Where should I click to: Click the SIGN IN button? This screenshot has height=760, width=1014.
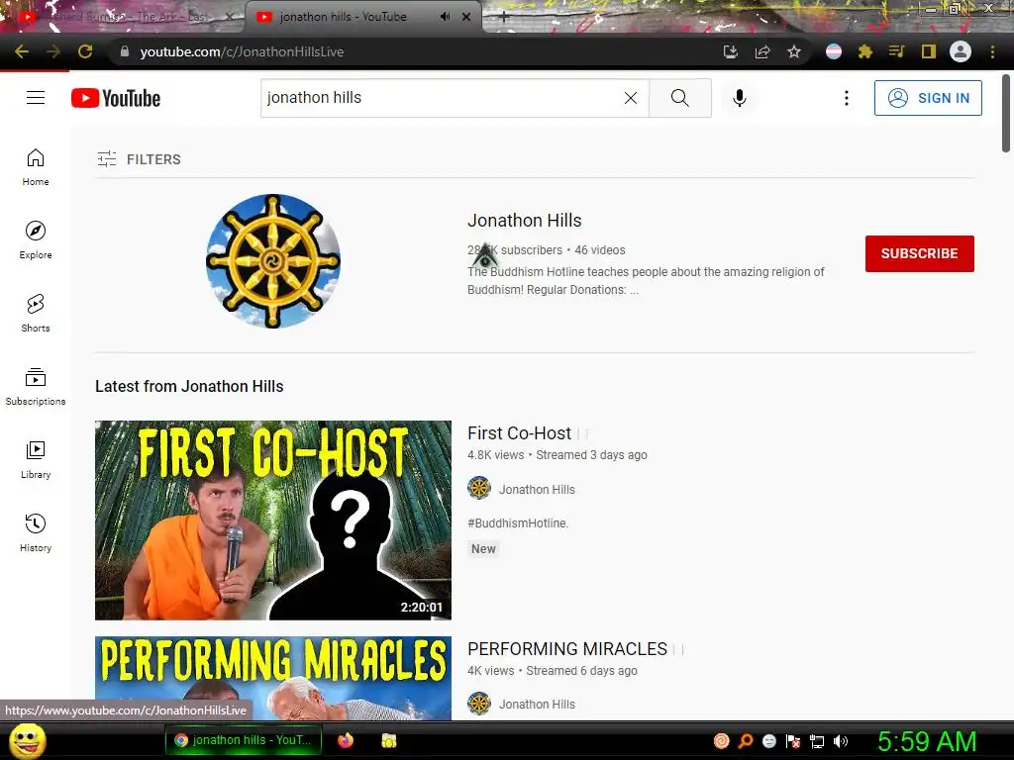coord(928,98)
